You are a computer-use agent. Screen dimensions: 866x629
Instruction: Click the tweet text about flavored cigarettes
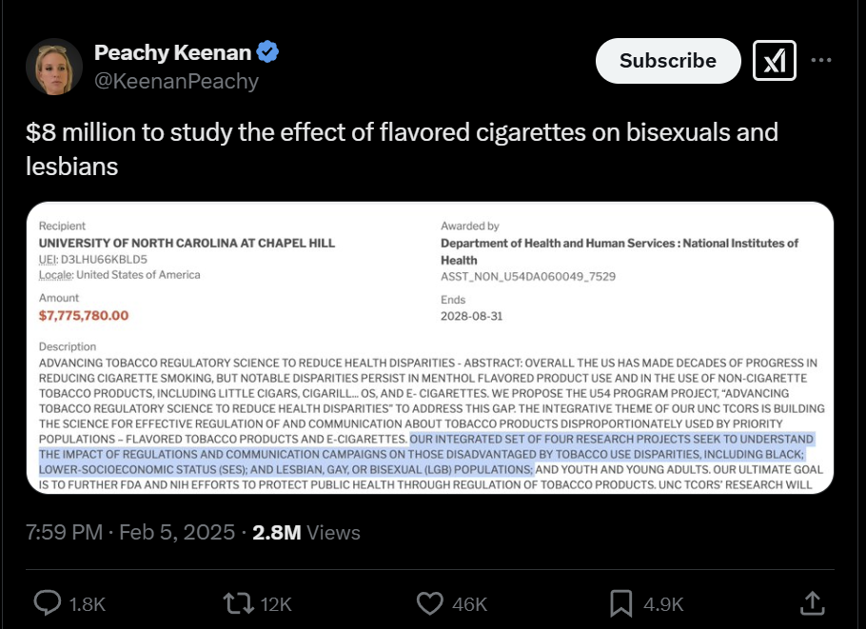[x=402, y=148]
